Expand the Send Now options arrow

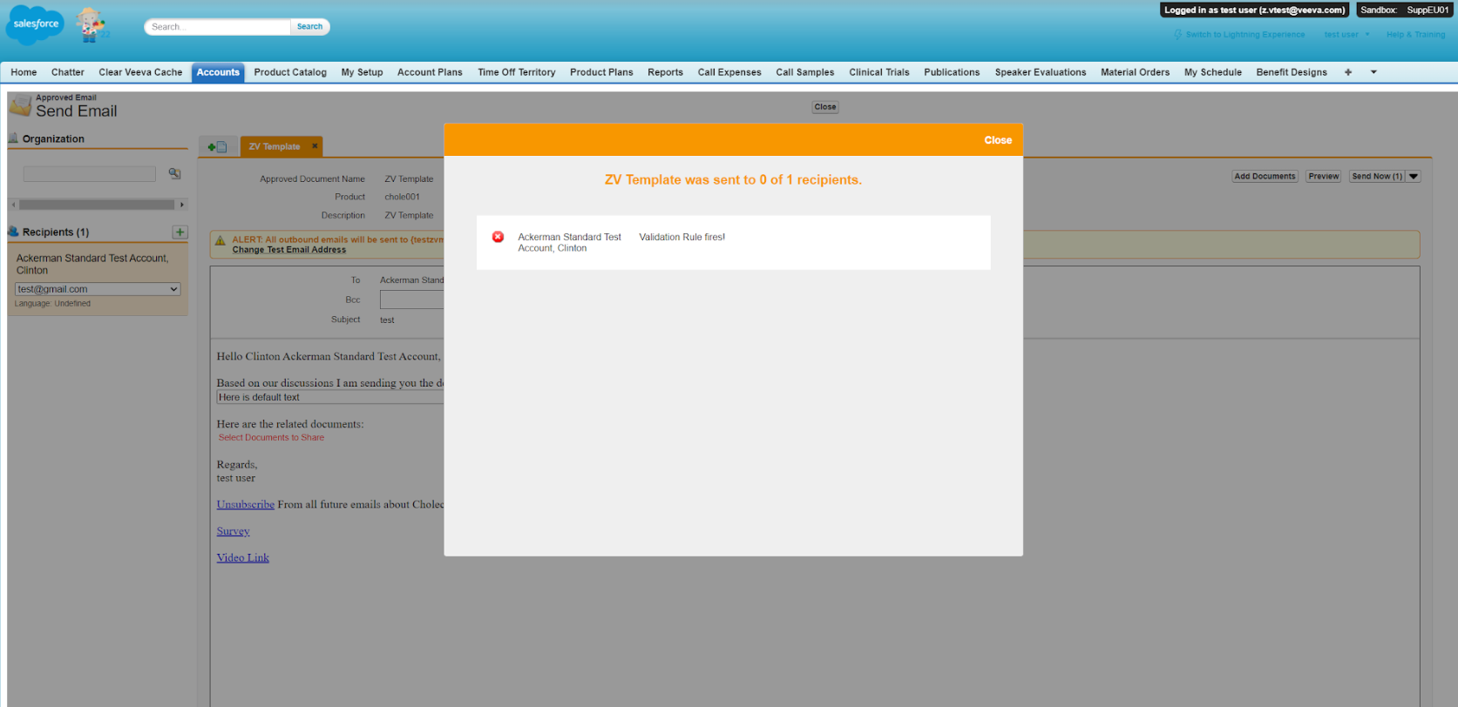coord(1414,177)
